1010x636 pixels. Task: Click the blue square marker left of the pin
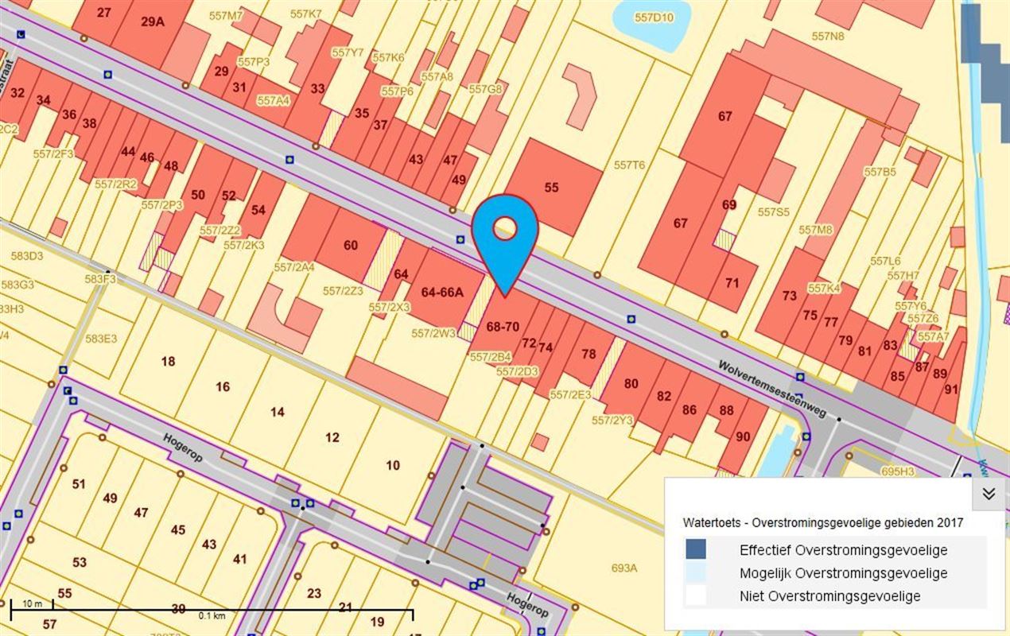coord(460,238)
